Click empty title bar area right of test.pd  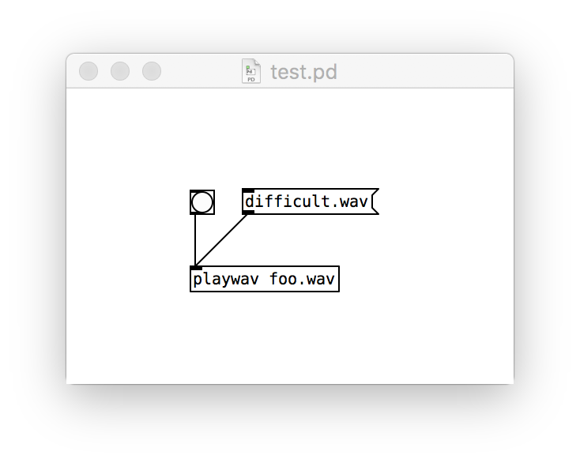[425, 71]
